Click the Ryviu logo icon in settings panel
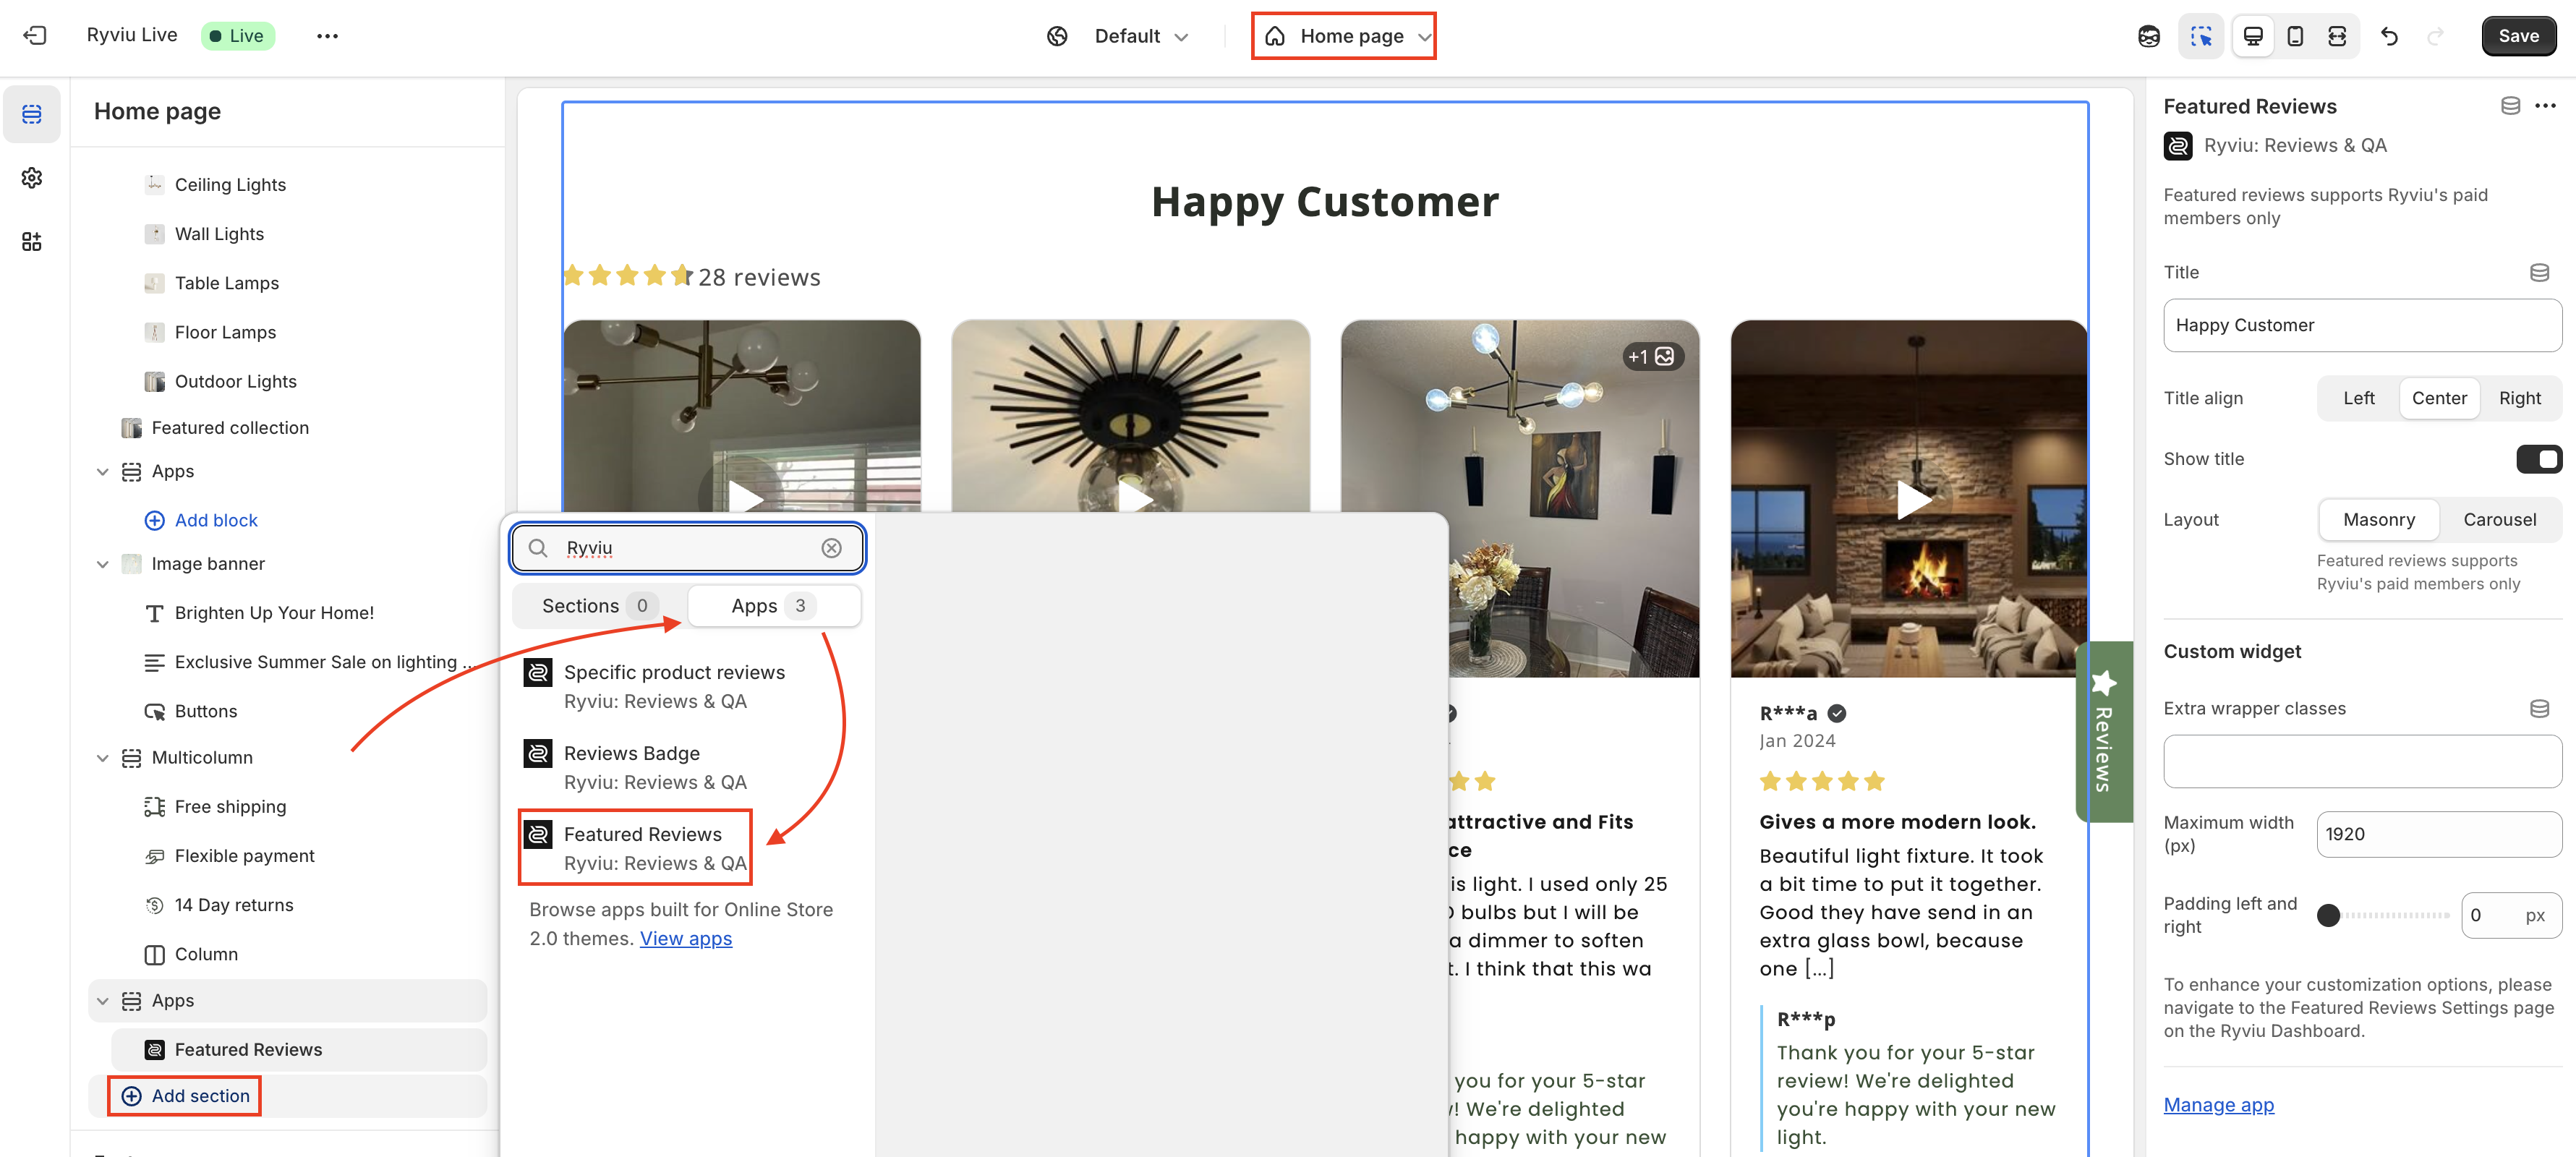Screen dimensions: 2576x1157 [2178, 146]
